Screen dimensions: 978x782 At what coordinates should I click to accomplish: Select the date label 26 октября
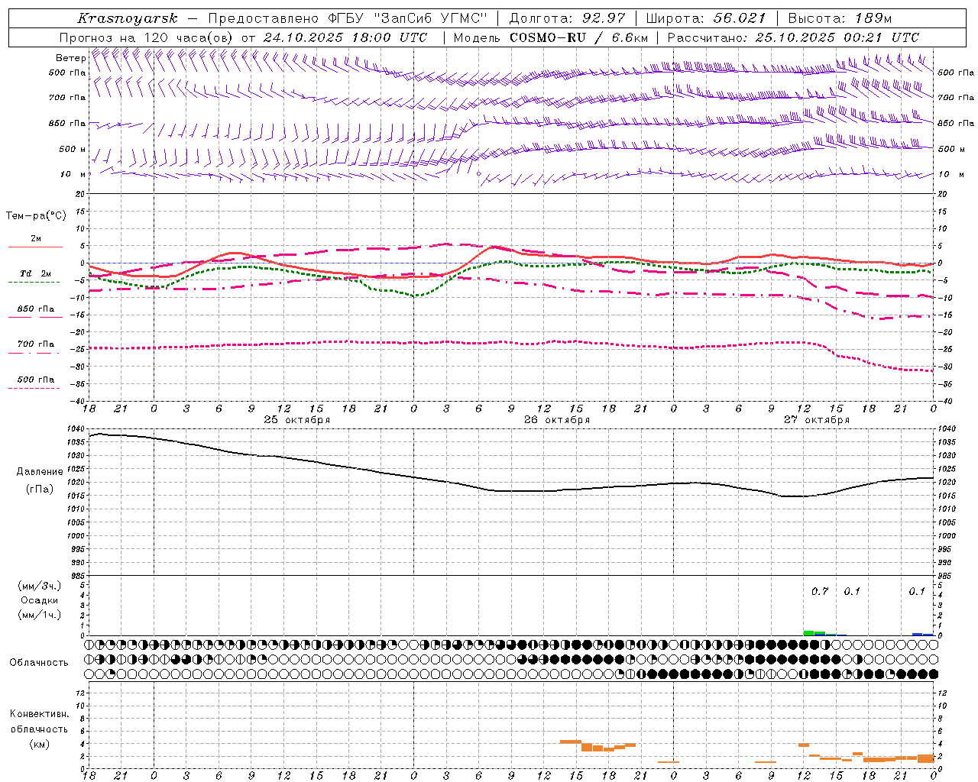pos(557,420)
